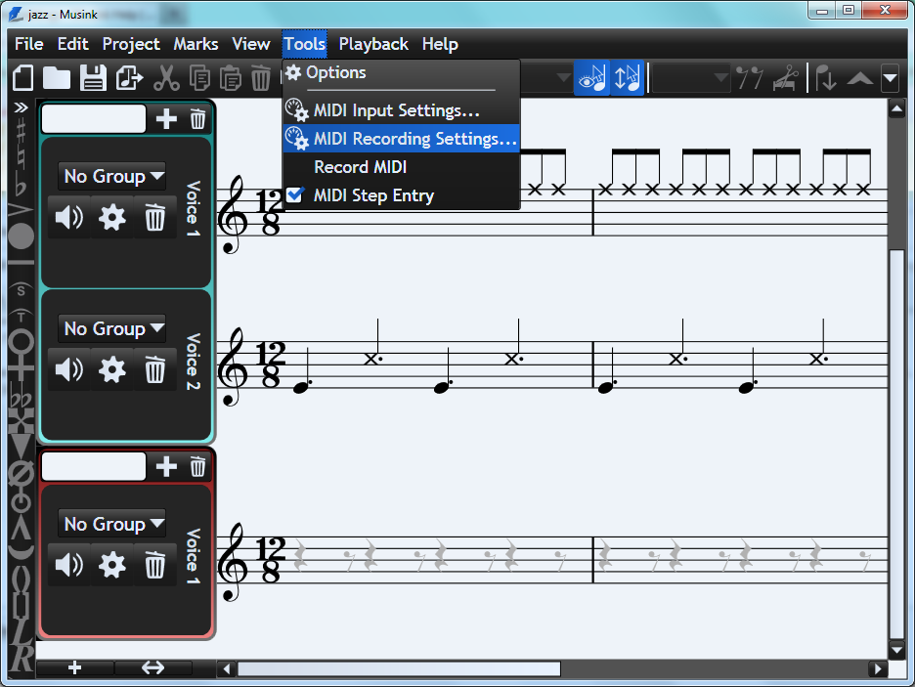Open the Playback menu

tap(373, 44)
